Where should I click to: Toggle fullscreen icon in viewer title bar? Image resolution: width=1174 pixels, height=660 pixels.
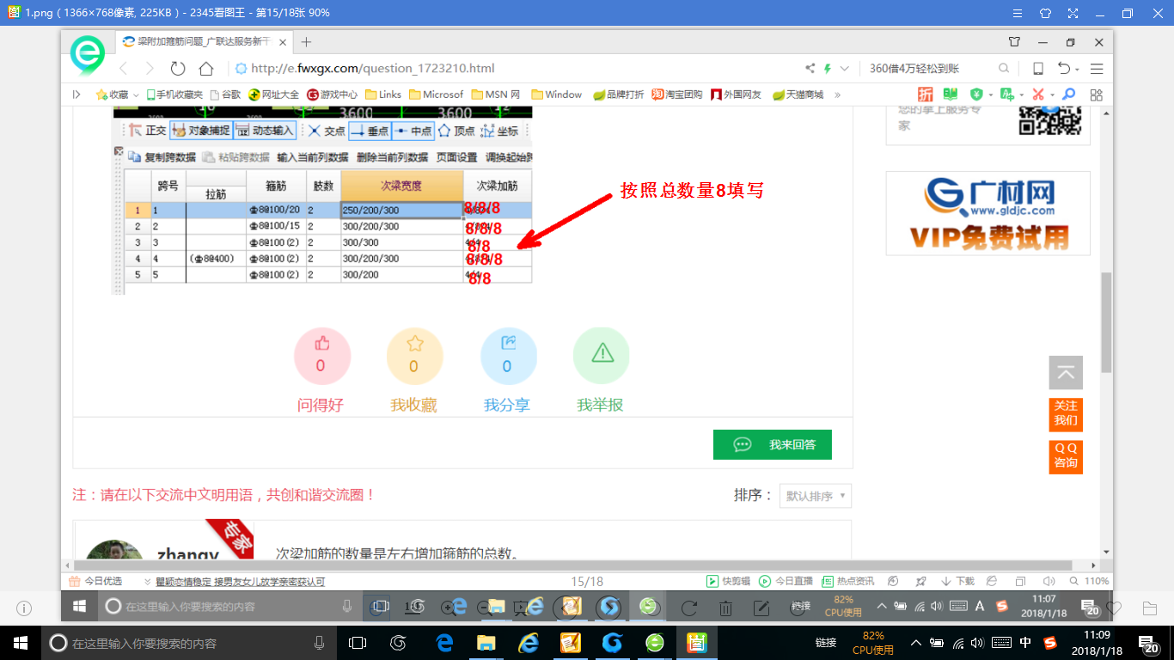tap(1073, 13)
